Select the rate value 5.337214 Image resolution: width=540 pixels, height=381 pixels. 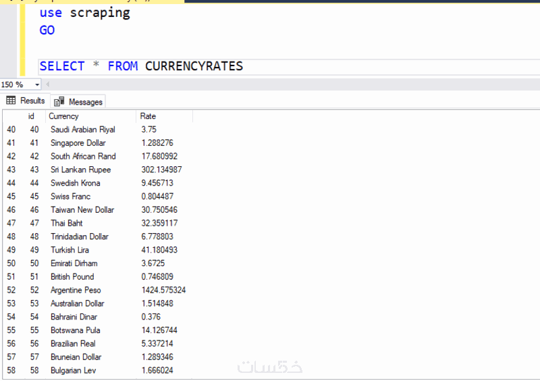coord(157,344)
